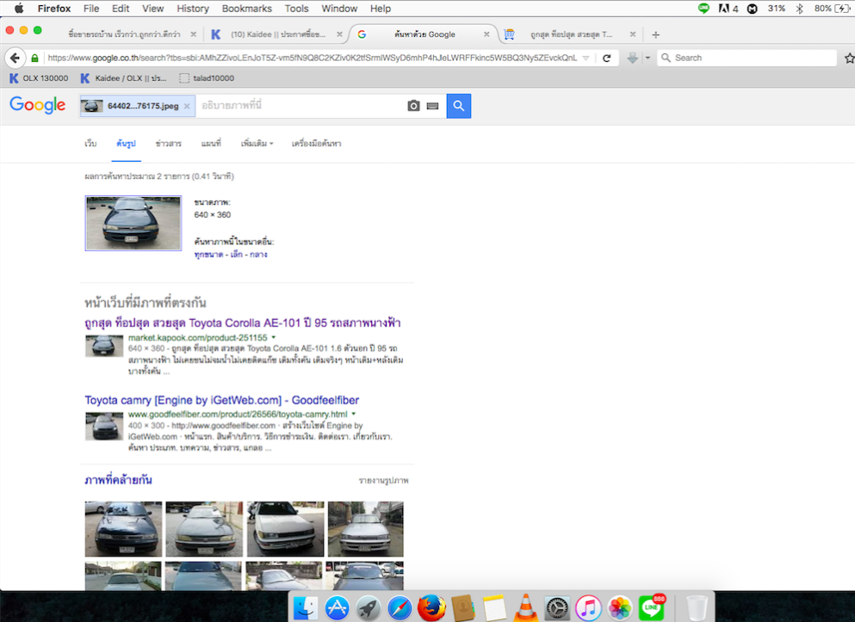Open Finder from the dock
This screenshot has width=855, height=622.
point(306,608)
